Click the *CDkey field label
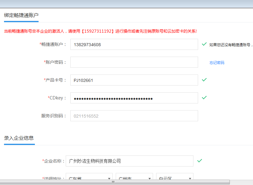 point(57,98)
